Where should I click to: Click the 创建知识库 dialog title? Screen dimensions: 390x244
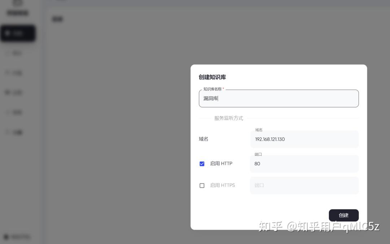point(212,77)
